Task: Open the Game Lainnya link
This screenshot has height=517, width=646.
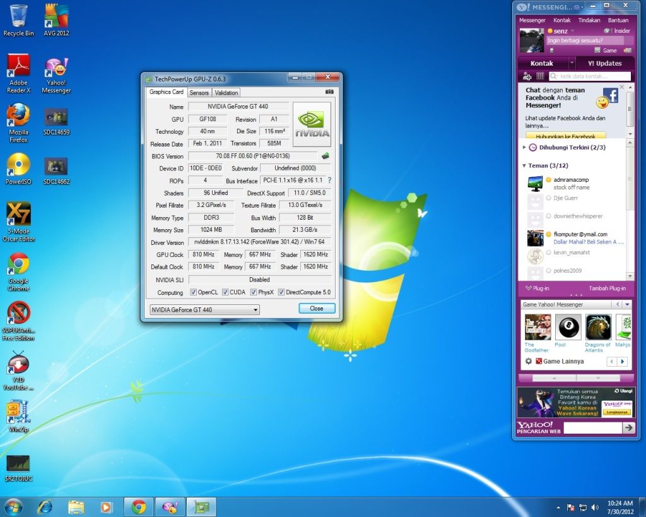Action: pyautogui.click(x=563, y=361)
